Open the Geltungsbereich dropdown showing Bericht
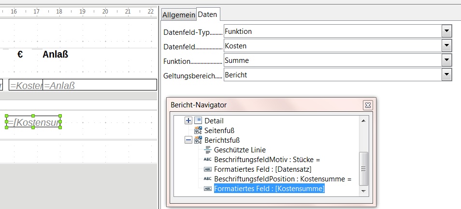 tap(447, 75)
